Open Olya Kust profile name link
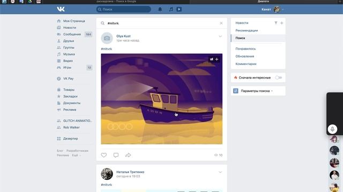Viewport: 343px width, 192px height. [123, 36]
